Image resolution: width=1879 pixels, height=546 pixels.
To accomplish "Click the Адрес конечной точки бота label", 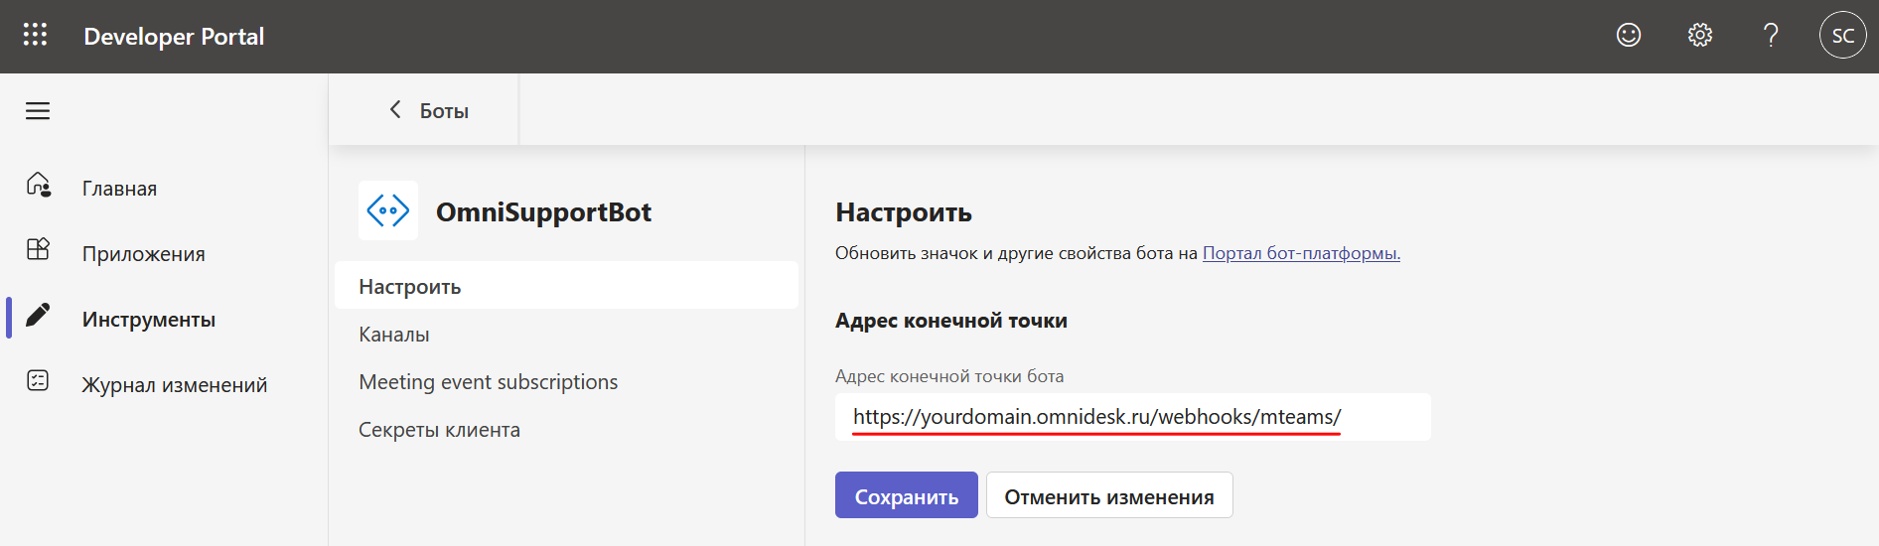I will pyautogui.click(x=949, y=376).
